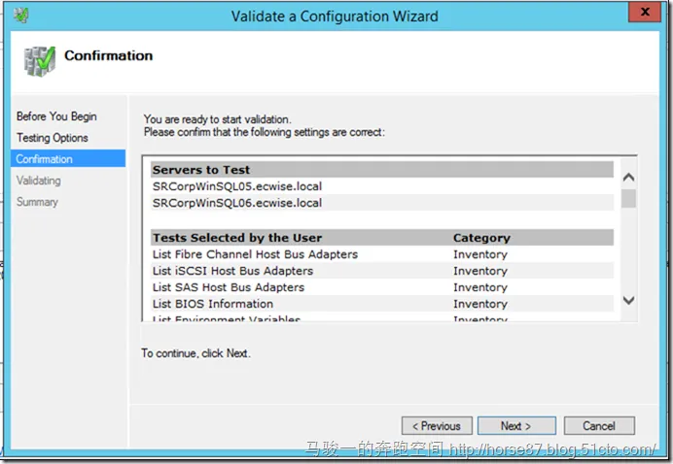Click the Category column header
The height and width of the screenshot is (464, 673).
click(481, 238)
